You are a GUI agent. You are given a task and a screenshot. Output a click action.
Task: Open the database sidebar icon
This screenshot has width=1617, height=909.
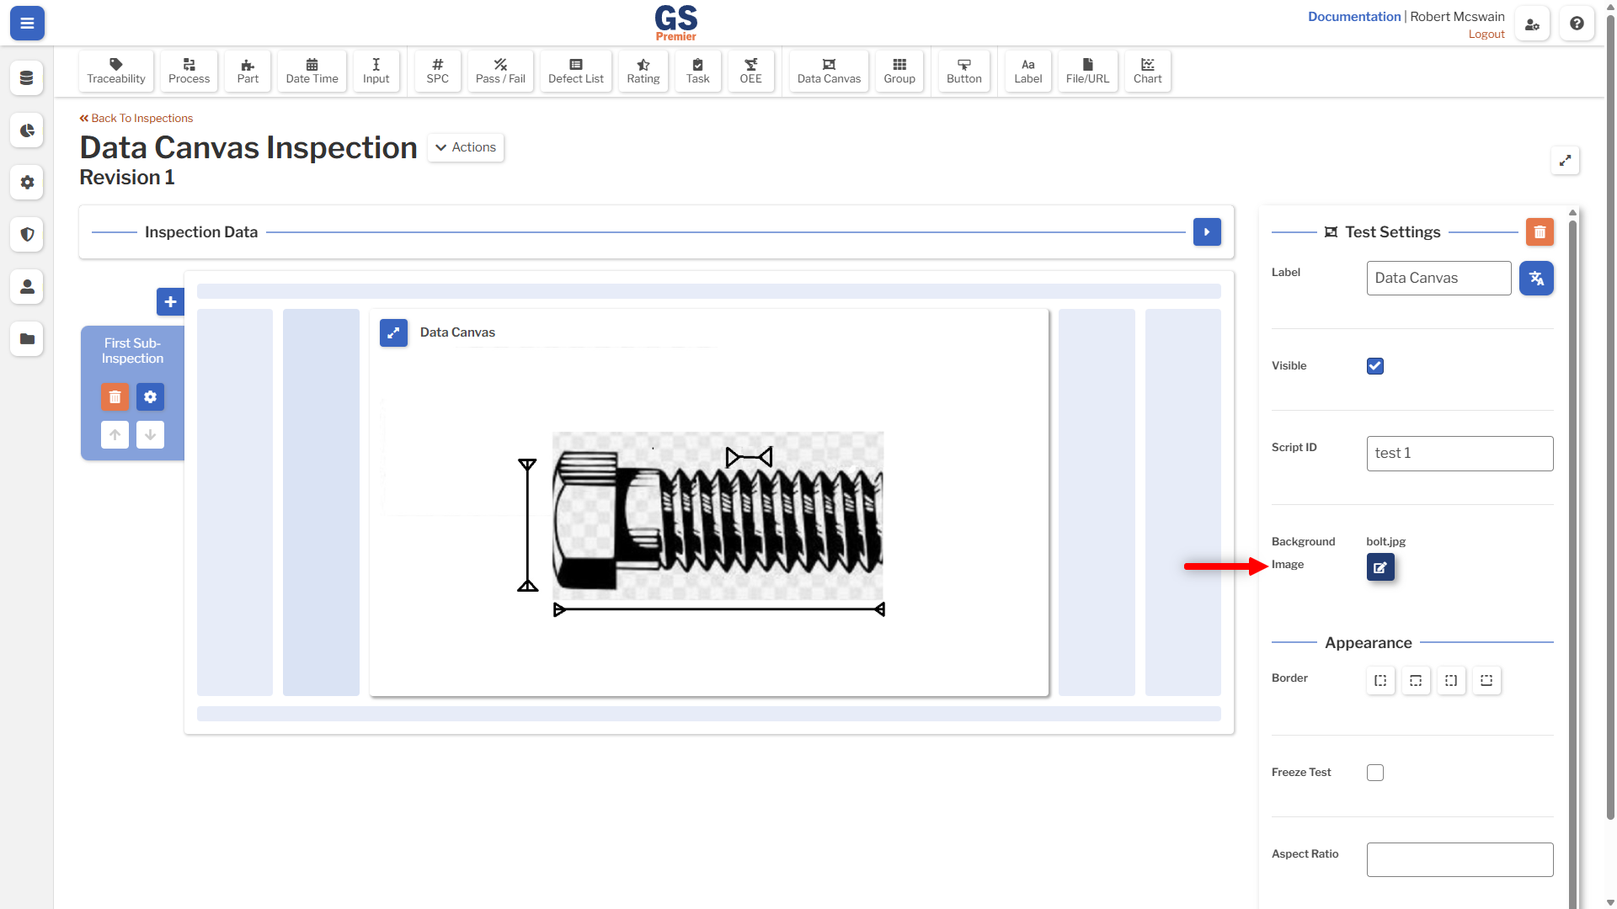[27, 78]
